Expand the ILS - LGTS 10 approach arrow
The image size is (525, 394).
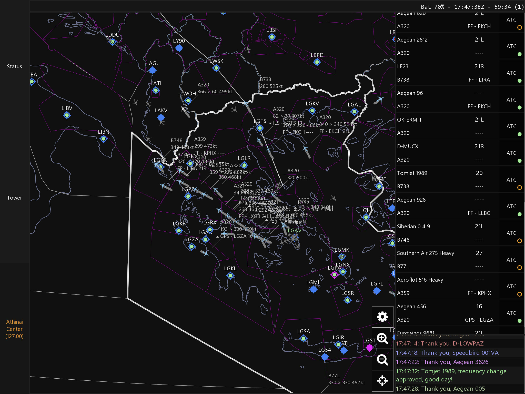tap(270, 123)
